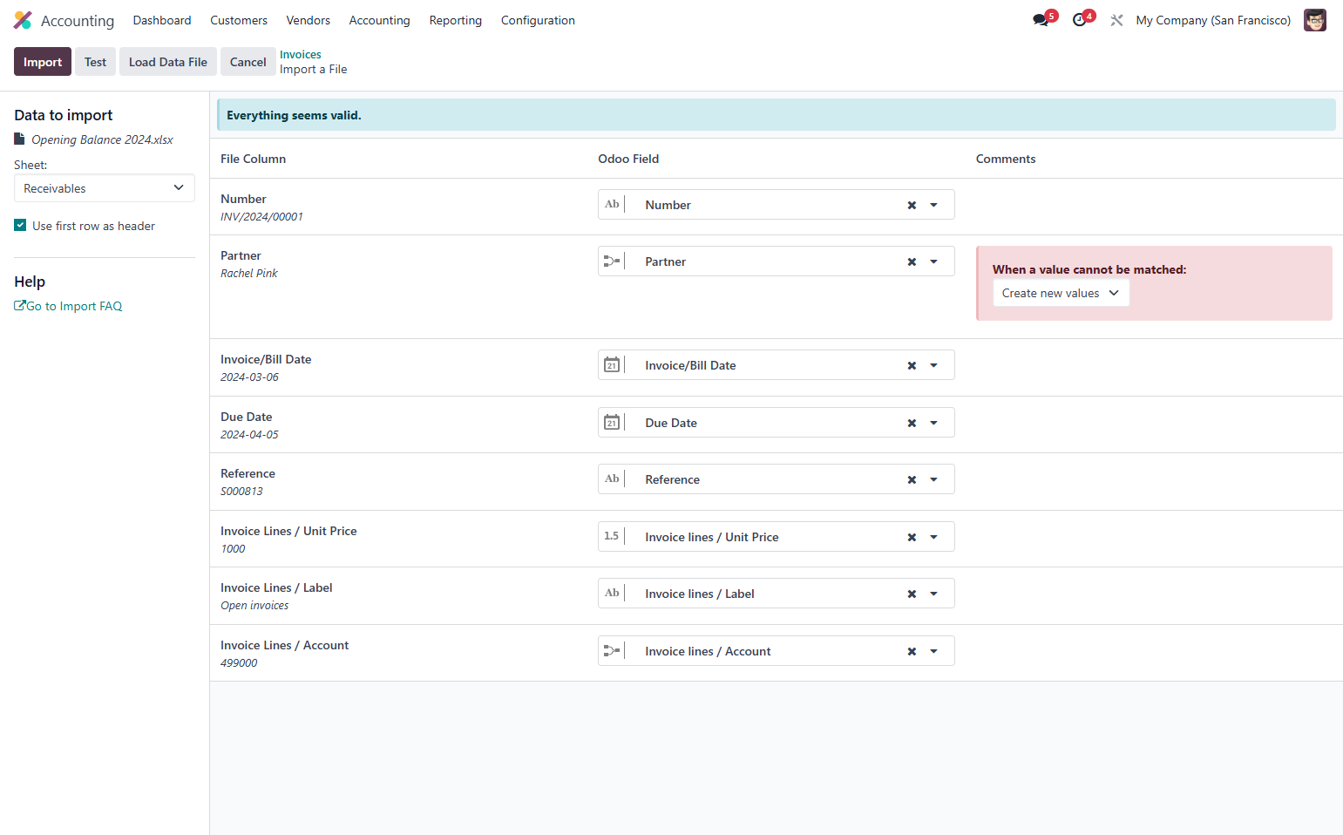Clear the Invoice/Bill Date field mapping
The width and height of the screenshot is (1343, 835).
tap(912, 366)
